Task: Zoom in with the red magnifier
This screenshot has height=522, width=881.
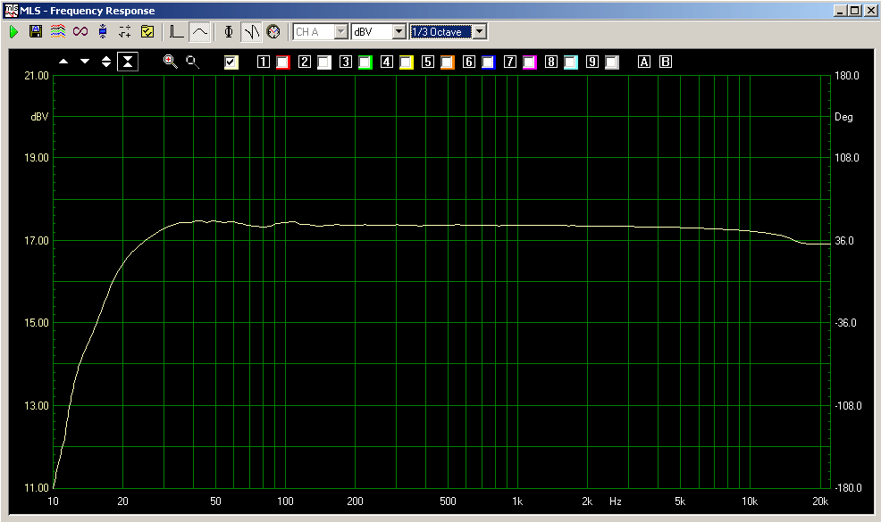Action: [171, 62]
